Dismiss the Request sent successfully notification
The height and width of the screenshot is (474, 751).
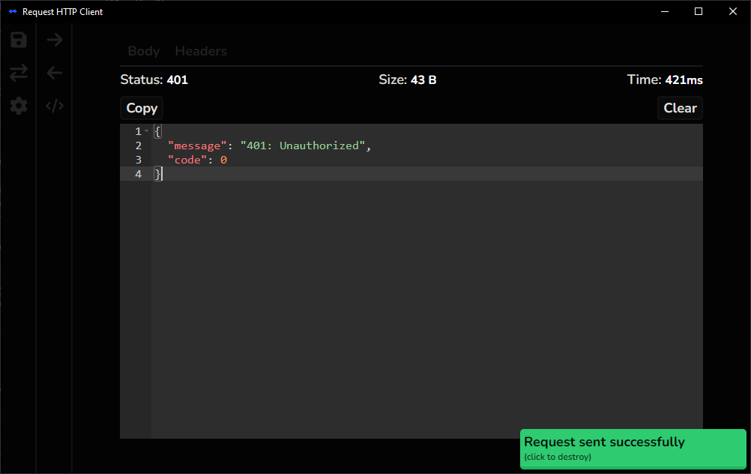coord(633,448)
